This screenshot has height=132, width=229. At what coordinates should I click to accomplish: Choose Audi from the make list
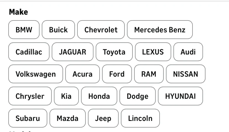(x=188, y=52)
